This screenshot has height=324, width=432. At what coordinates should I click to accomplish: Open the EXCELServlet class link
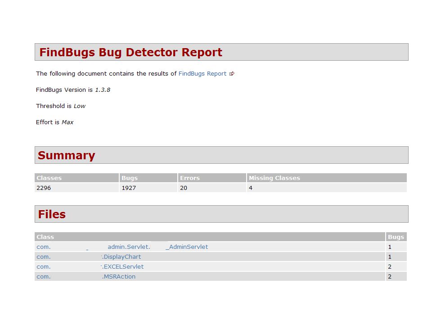(90, 267)
